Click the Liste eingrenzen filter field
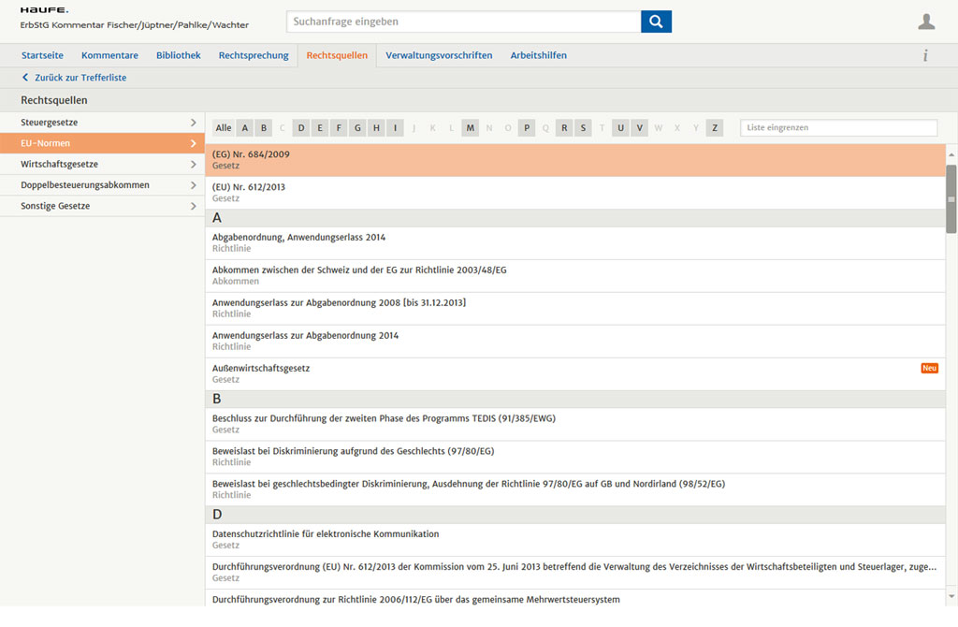 tap(839, 127)
